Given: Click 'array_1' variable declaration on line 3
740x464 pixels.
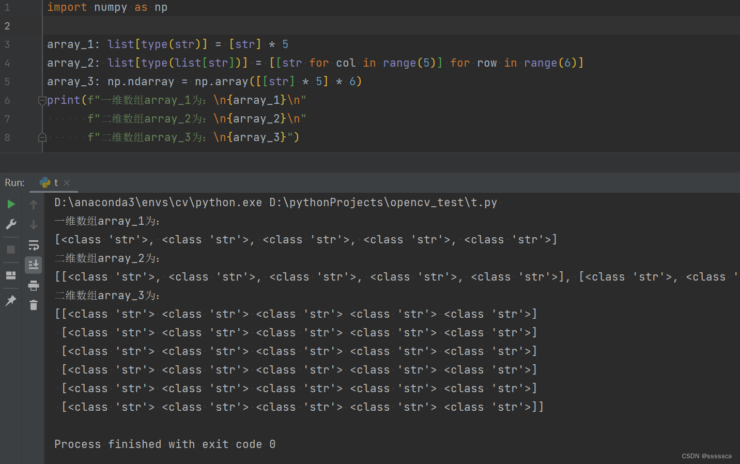Looking at the screenshot, I should pos(70,44).
